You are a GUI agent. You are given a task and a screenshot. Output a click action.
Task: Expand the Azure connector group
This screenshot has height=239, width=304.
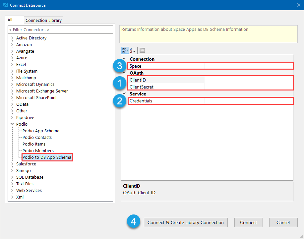pyautogui.click(x=12, y=58)
